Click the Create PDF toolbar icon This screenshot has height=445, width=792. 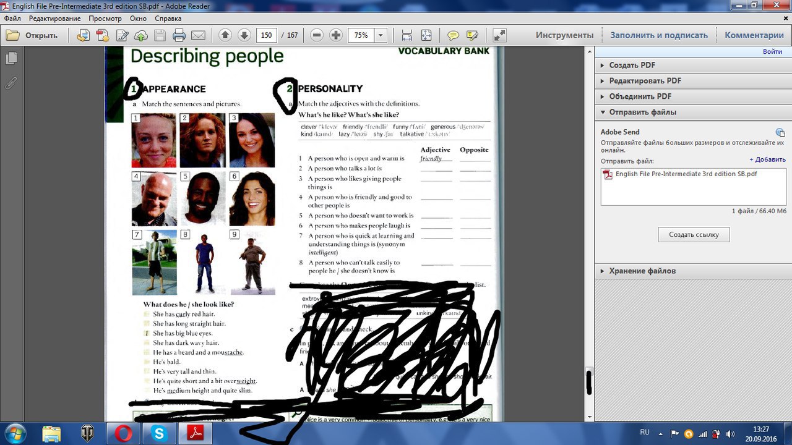click(x=102, y=35)
